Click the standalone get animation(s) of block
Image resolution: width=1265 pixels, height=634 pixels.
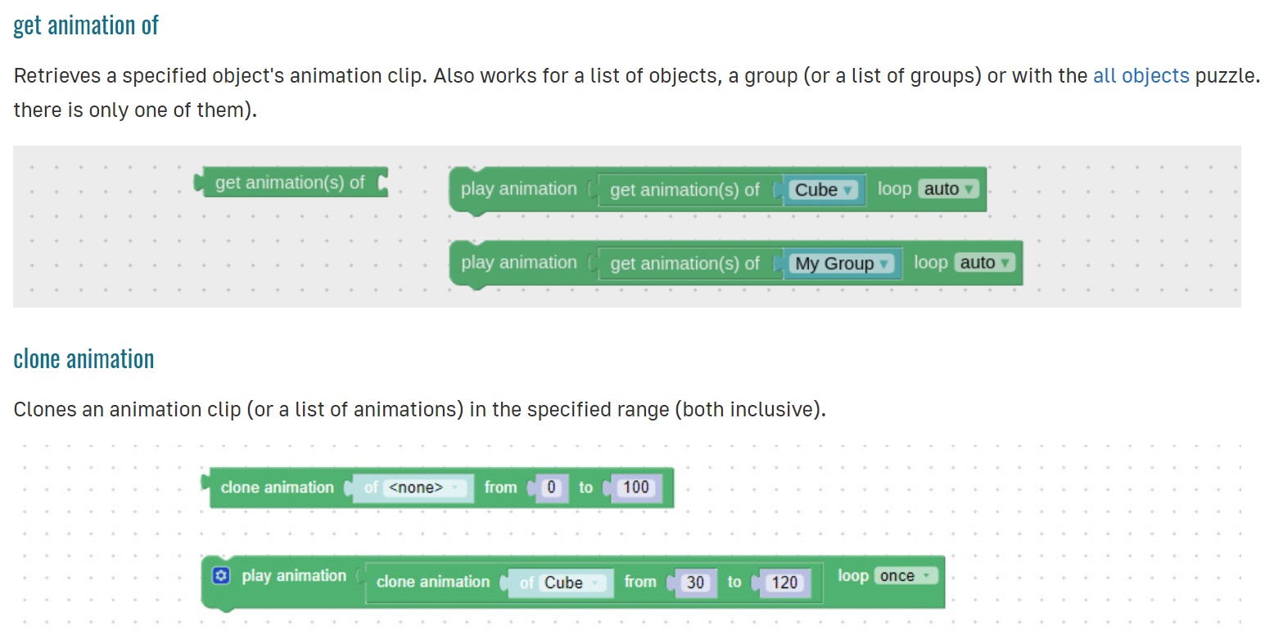pyautogui.click(x=291, y=182)
